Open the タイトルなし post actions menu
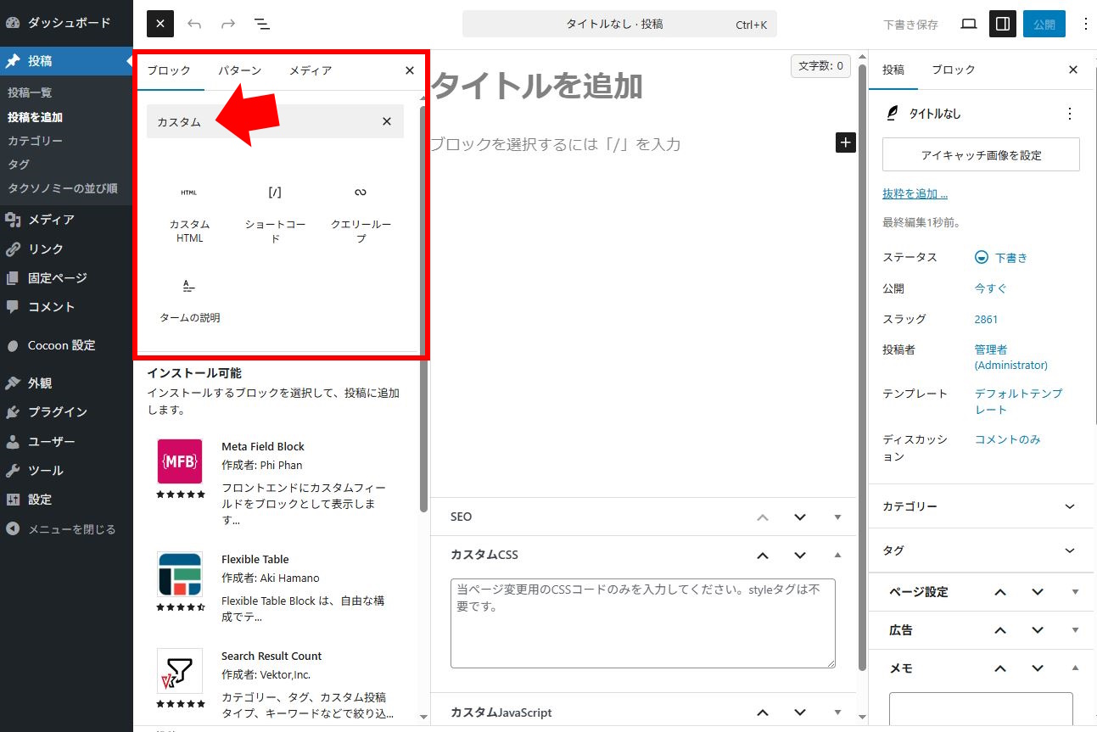The image size is (1097, 732). [x=1070, y=114]
